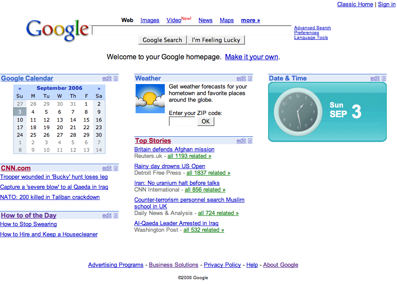Open Britain defends Afghan mission story
Viewport: 397px width, 284px height.
pyautogui.click(x=175, y=150)
